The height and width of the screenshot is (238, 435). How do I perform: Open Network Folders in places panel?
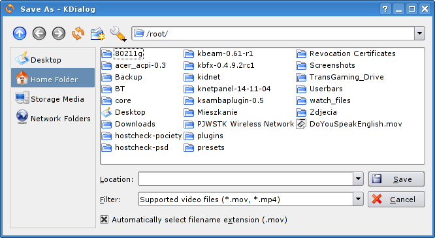(53, 118)
